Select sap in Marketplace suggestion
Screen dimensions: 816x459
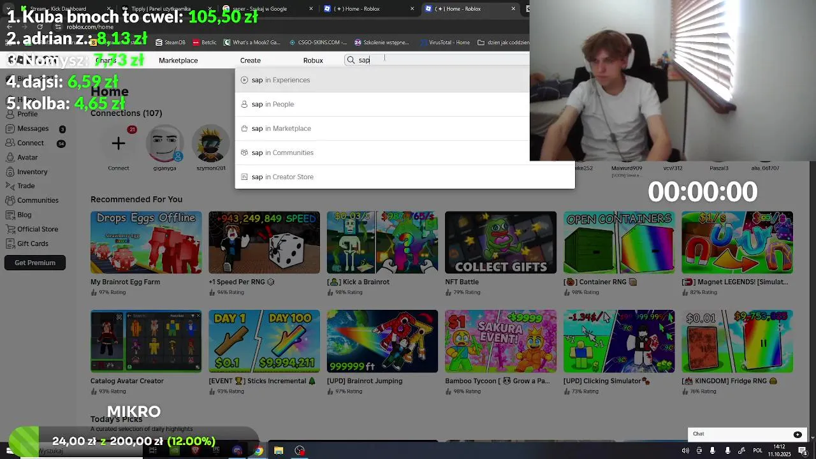(405, 129)
